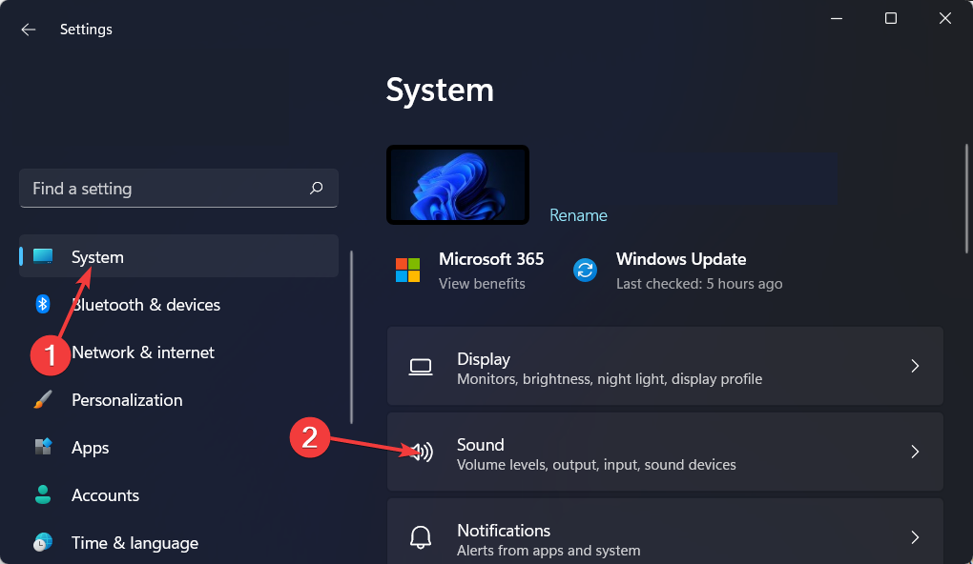Click the Bluetooth & devices icon

pos(42,304)
